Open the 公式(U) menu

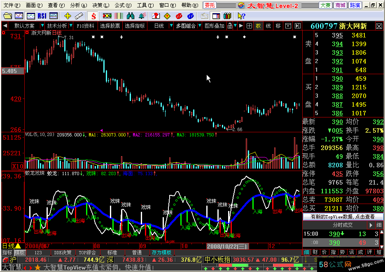tap(123, 5)
